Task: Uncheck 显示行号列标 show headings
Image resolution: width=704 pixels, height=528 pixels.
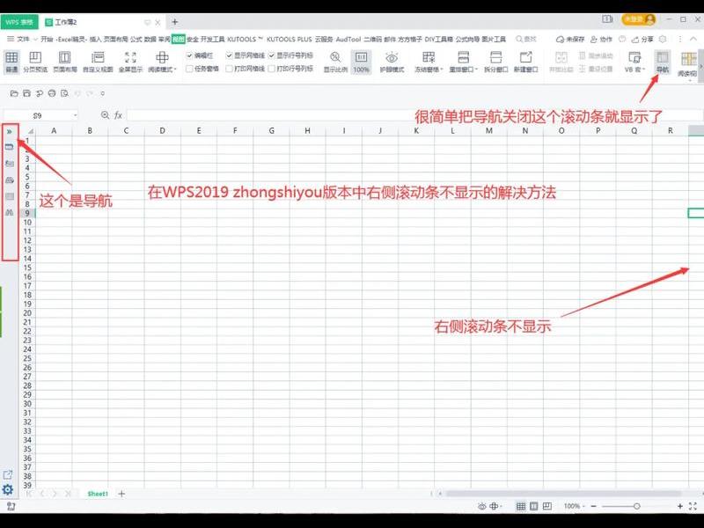Action: tap(271, 55)
